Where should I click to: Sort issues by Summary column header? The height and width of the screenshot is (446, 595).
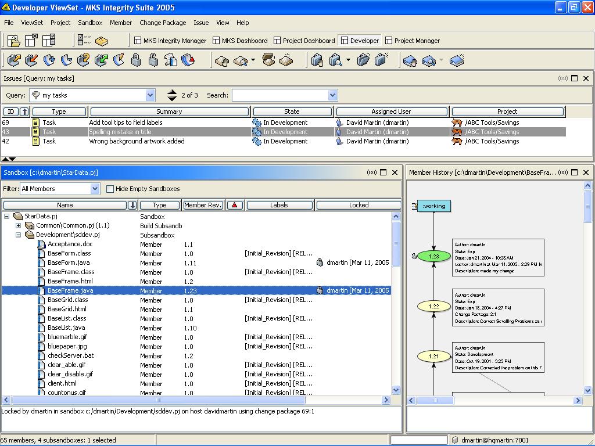[169, 111]
